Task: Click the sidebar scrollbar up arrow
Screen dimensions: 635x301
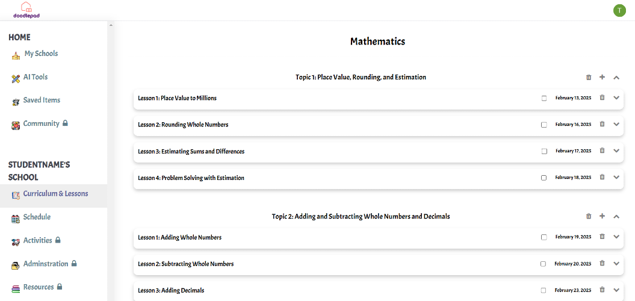Action: point(111,25)
